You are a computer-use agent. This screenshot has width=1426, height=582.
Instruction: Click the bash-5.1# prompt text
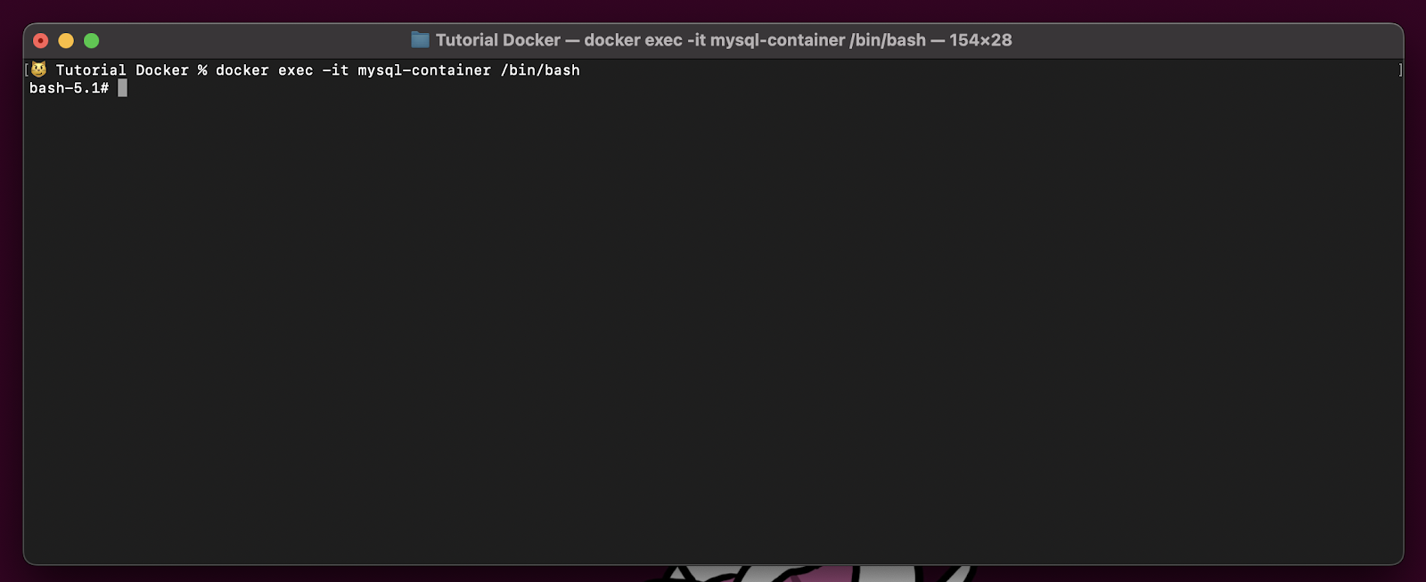(69, 88)
